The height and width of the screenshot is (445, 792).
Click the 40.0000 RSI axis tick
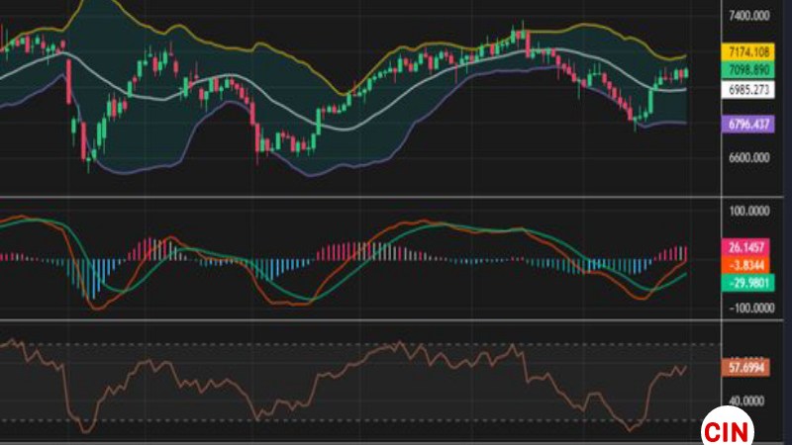click(747, 401)
